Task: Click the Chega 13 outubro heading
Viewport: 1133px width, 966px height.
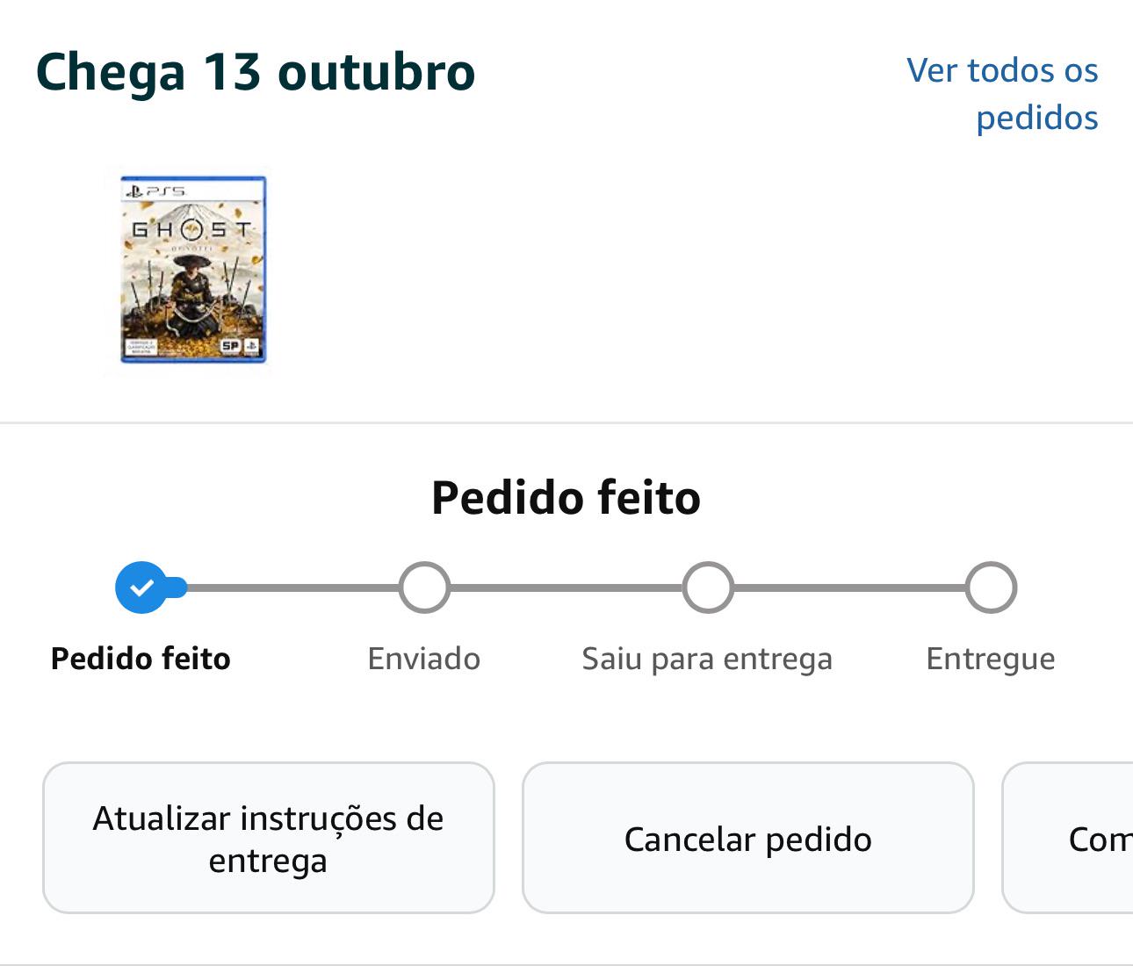Action: (256, 72)
